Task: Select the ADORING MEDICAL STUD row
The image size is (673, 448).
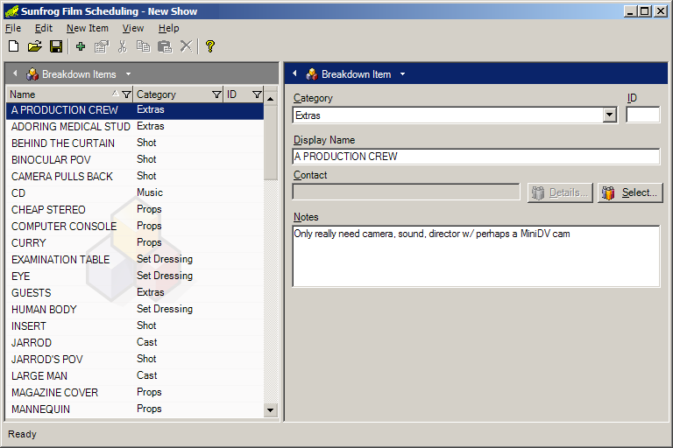Action: point(135,127)
